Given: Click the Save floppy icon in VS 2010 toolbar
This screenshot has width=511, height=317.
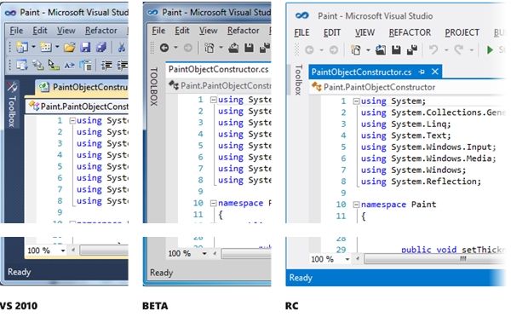Looking at the screenshot, I should click(x=85, y=48).
